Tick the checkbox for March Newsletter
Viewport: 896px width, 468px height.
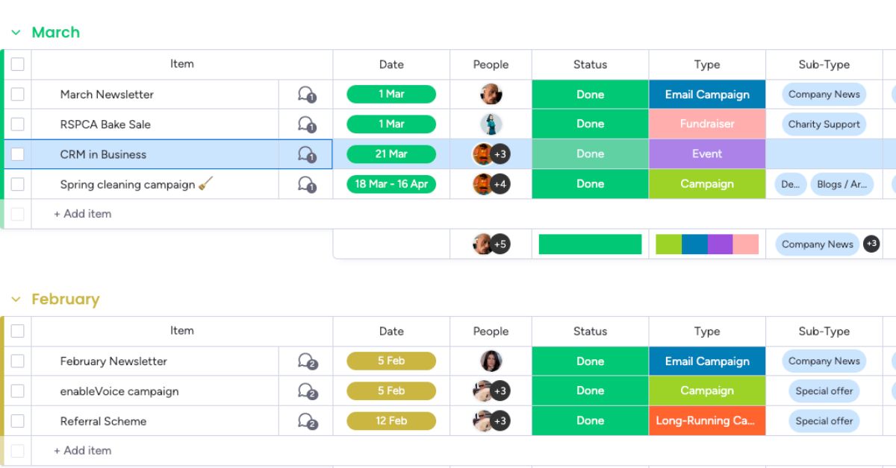click(x=18, y=95)
